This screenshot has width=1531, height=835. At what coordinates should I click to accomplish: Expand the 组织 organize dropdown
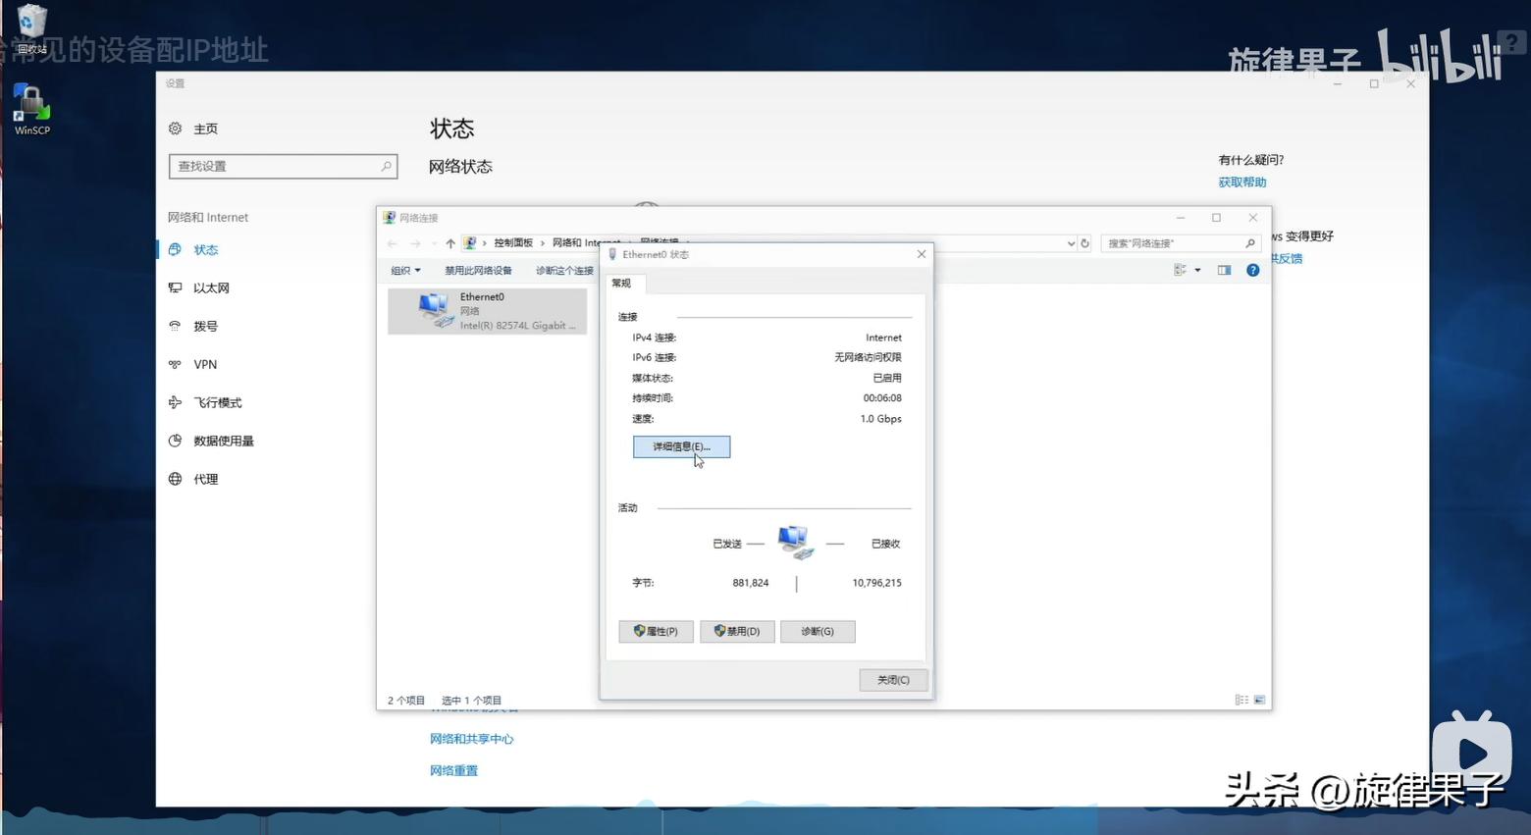(x=405, y=270)
